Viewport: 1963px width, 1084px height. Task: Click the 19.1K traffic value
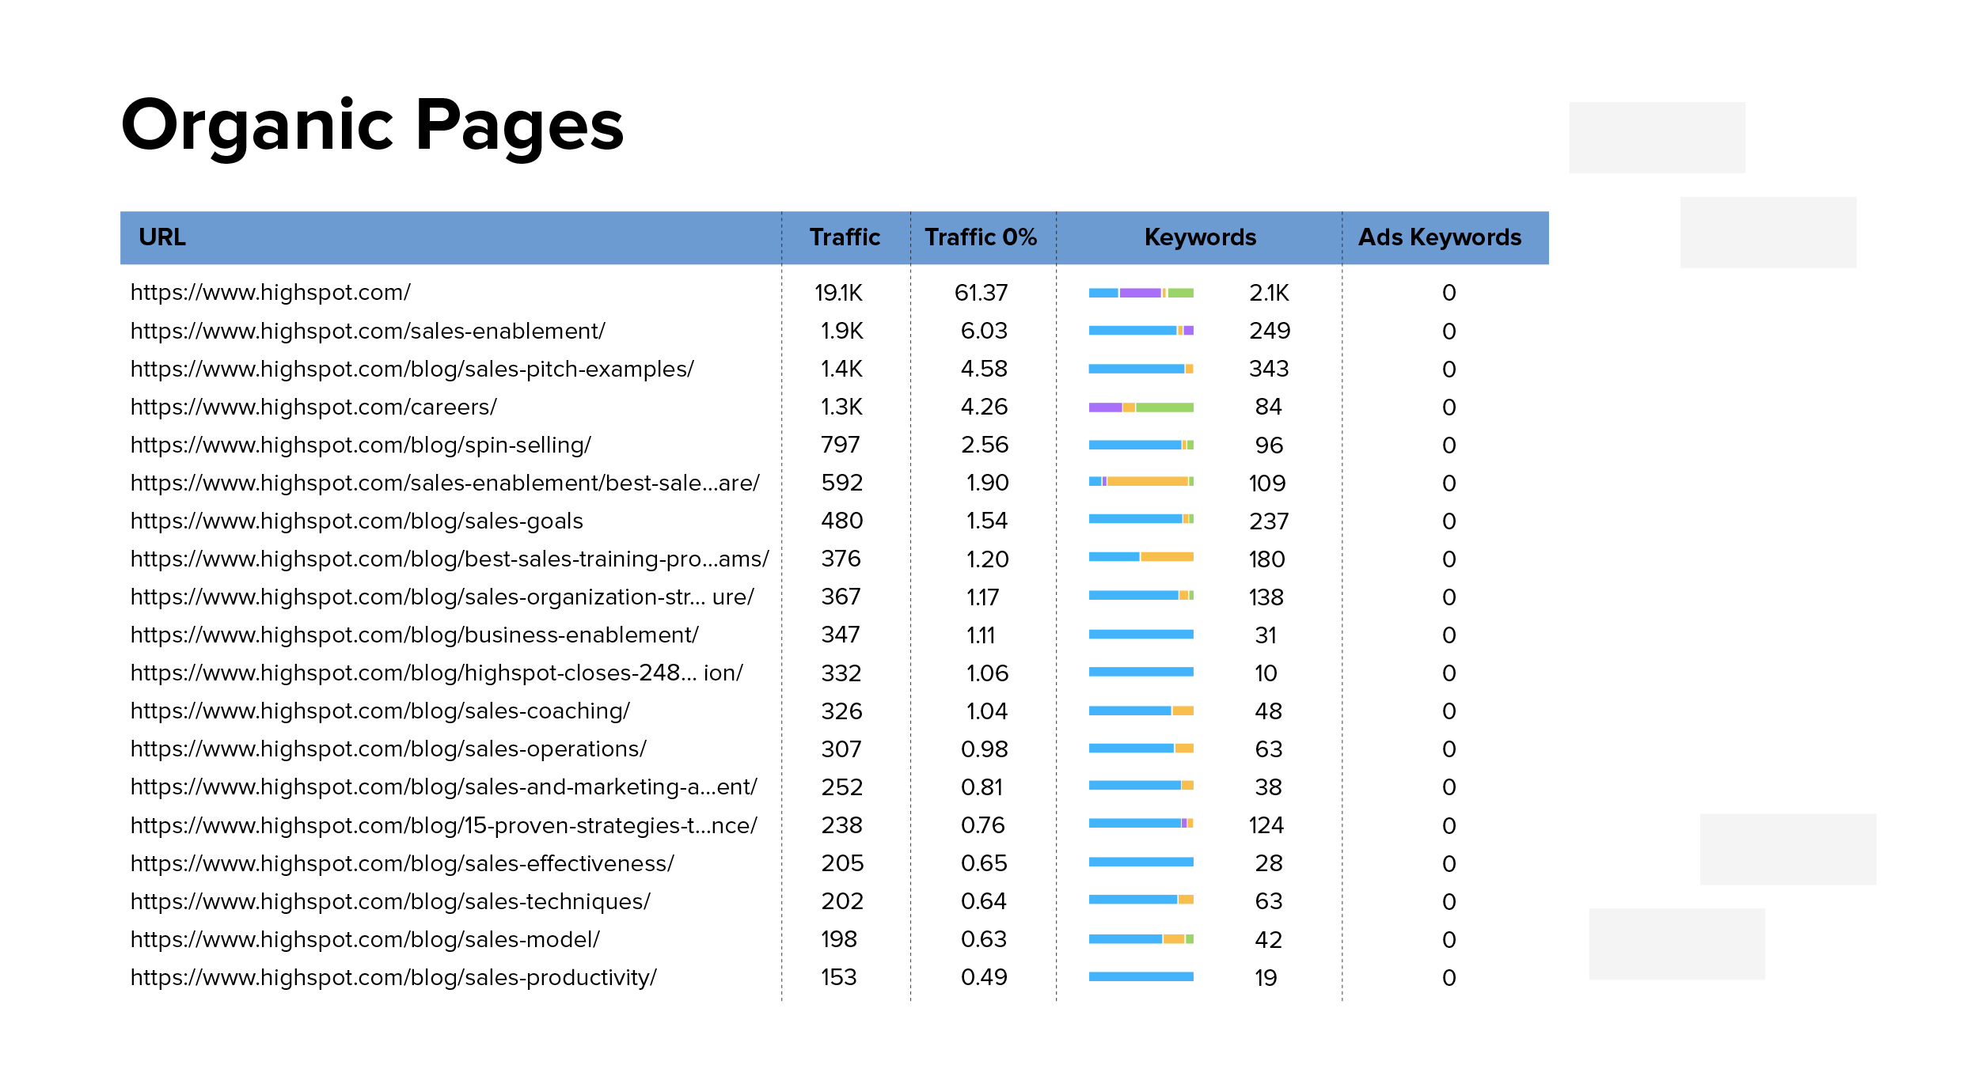(838, 293)
